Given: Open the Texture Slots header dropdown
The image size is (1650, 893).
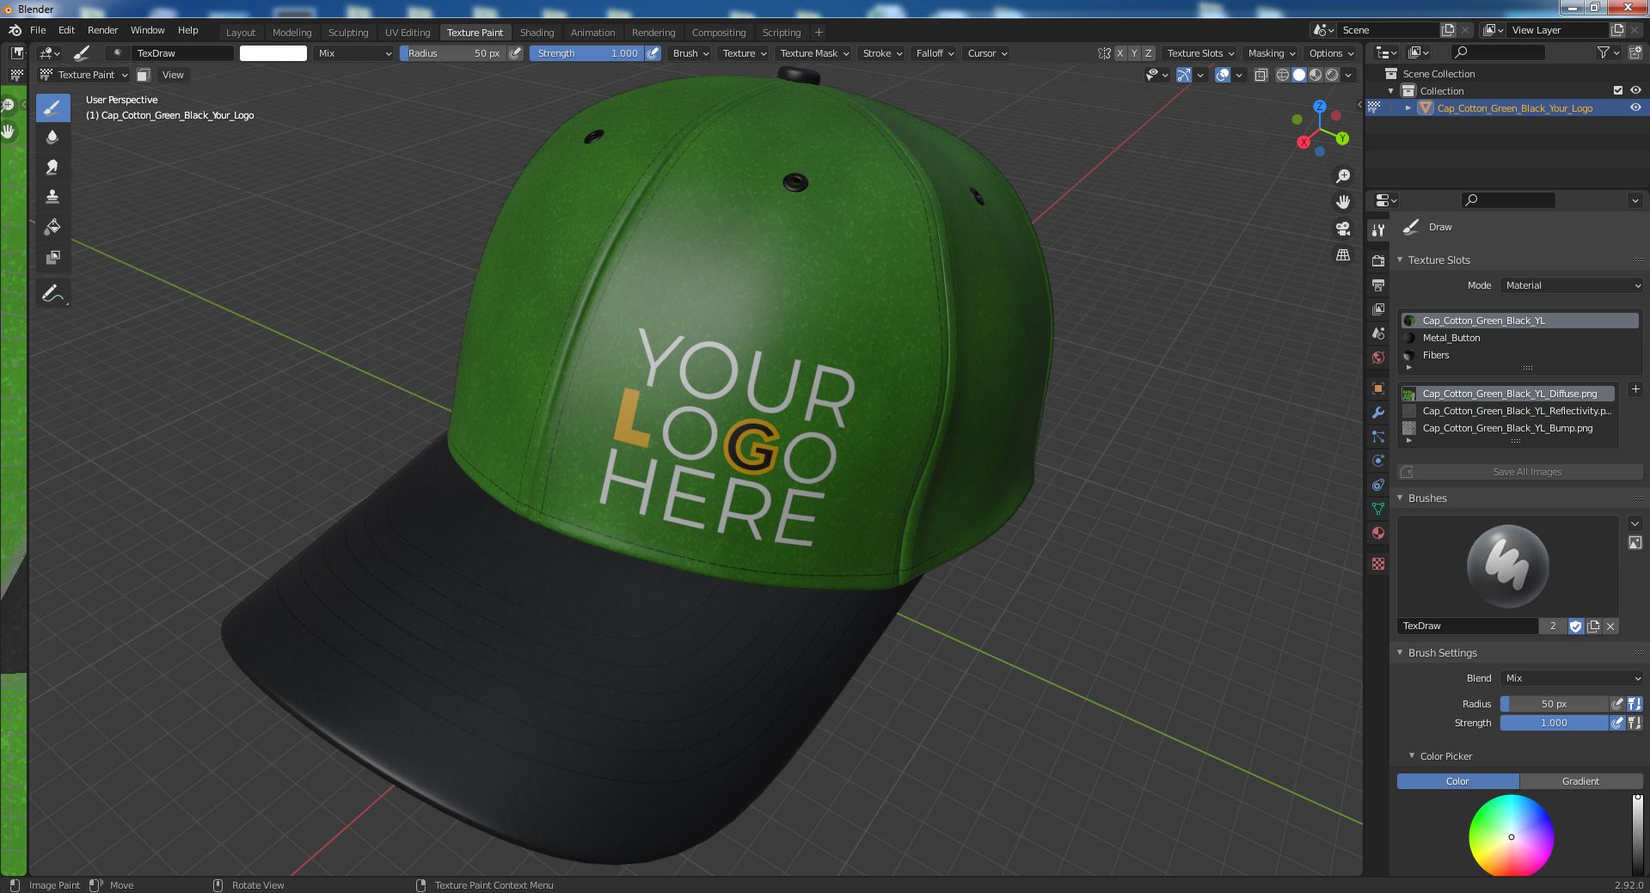Looking at the screenshot, I should tap(1199, 53).
